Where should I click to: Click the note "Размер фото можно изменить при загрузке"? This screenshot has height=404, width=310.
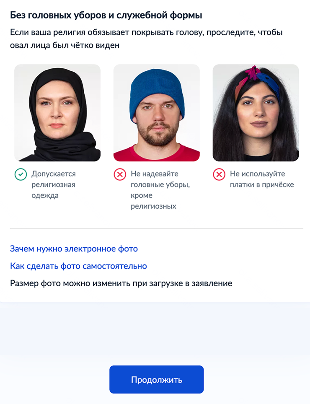coord(121,283)
